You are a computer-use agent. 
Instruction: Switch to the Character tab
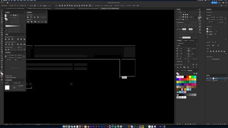coord(179,41)
